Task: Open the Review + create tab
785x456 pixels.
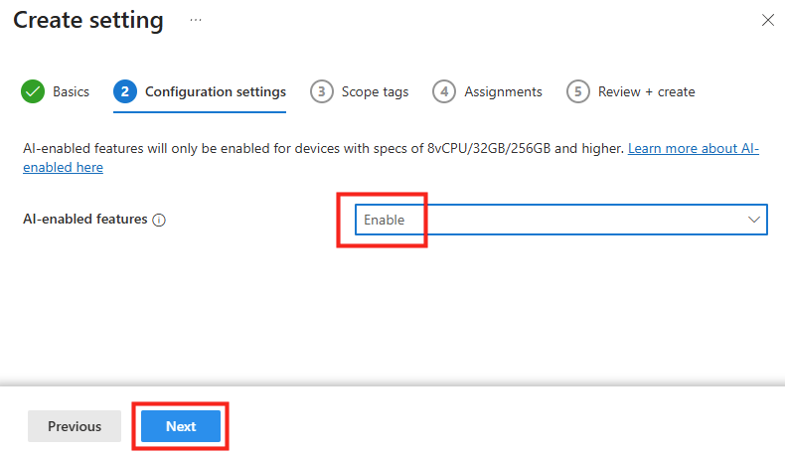Action: point(646,91)
